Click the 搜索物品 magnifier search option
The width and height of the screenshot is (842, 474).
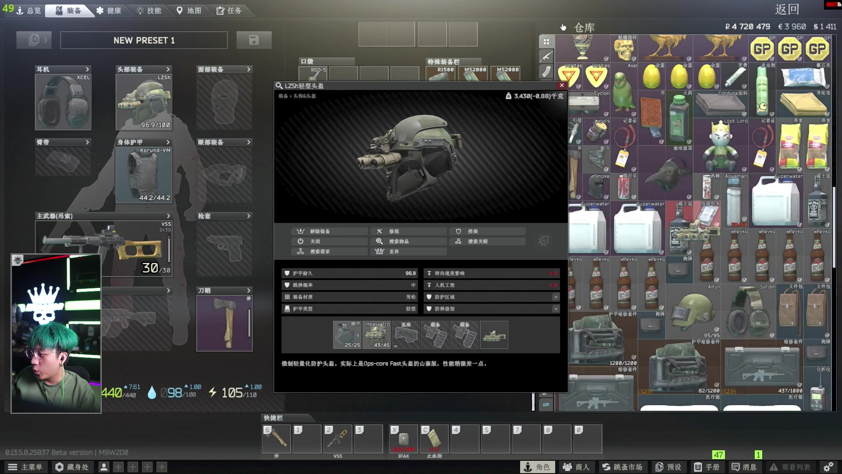click(408, 241)
